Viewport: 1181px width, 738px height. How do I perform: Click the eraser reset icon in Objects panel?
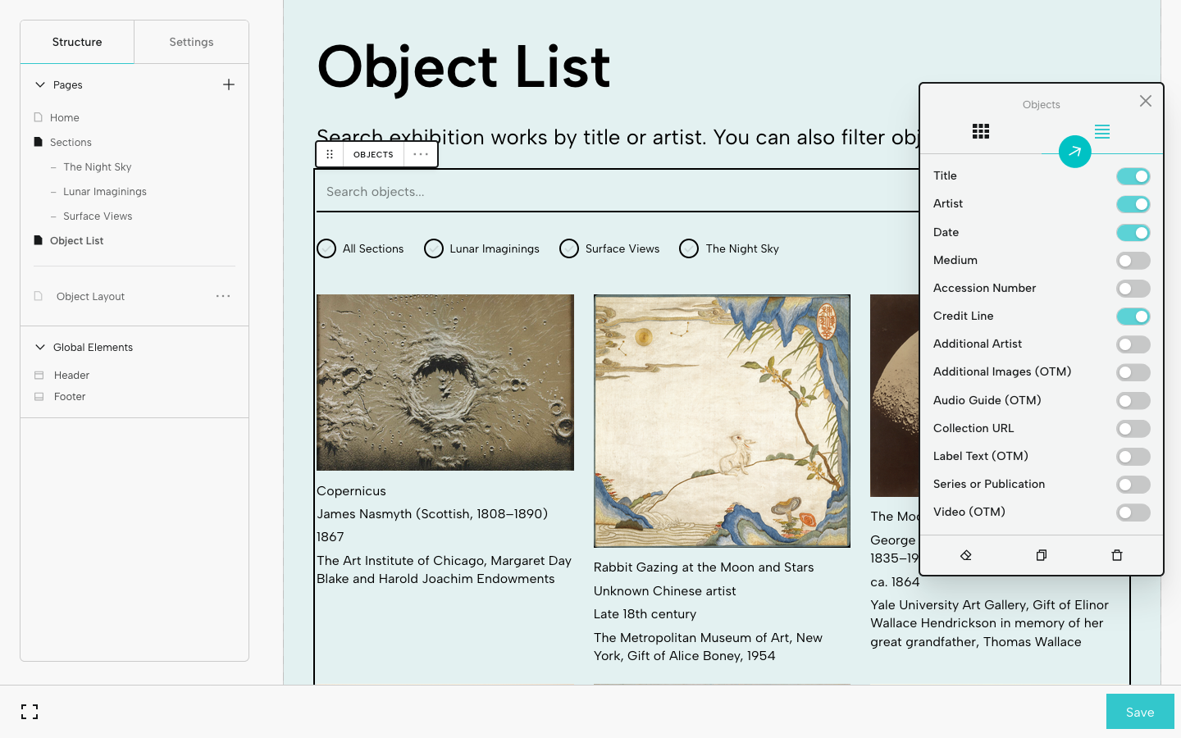pyautogui.click(x=966, y=555)
